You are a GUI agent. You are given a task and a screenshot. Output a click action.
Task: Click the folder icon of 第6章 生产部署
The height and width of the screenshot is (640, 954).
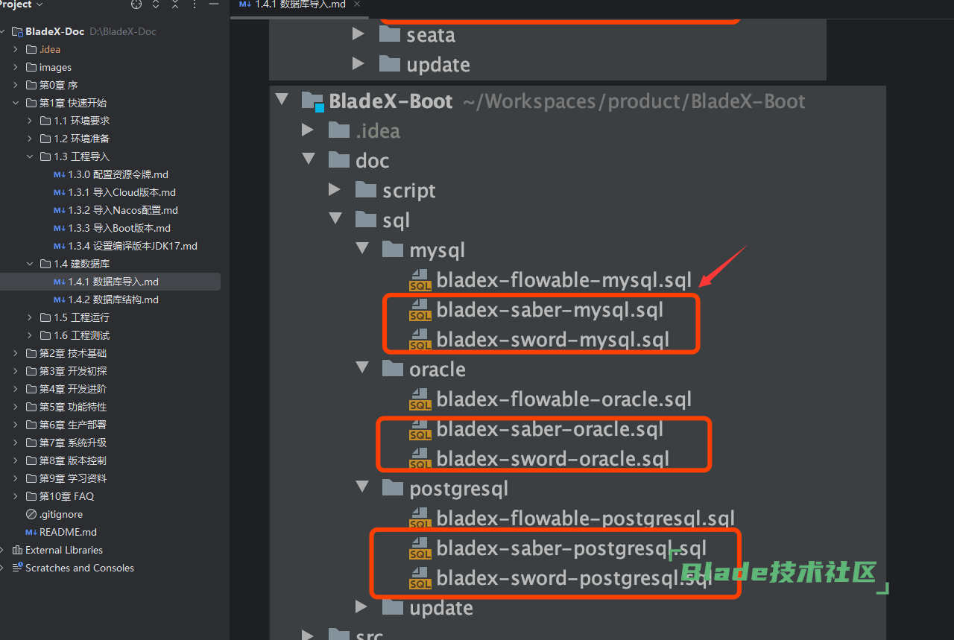pos(31,425)
